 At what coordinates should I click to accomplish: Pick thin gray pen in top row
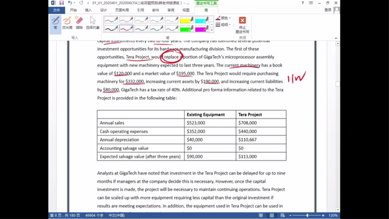point(172,20)
